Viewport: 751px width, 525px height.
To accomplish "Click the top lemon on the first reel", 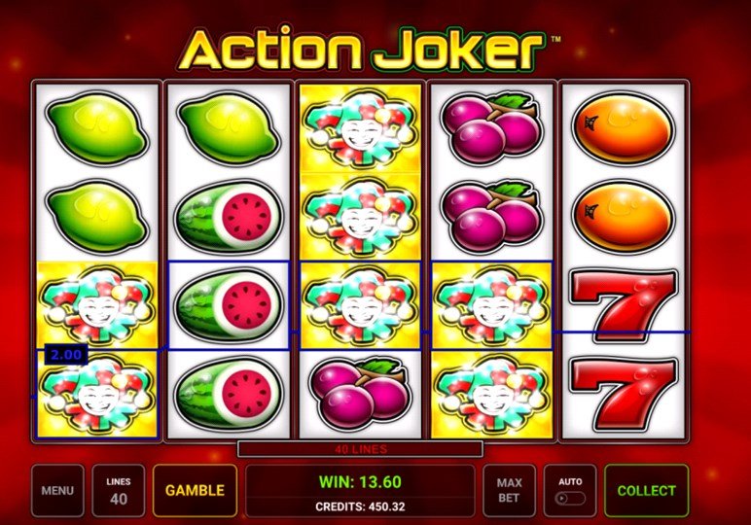I will 96,127.
